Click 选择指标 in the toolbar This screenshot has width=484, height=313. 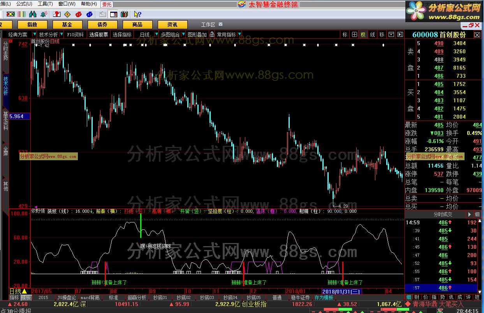122,35
